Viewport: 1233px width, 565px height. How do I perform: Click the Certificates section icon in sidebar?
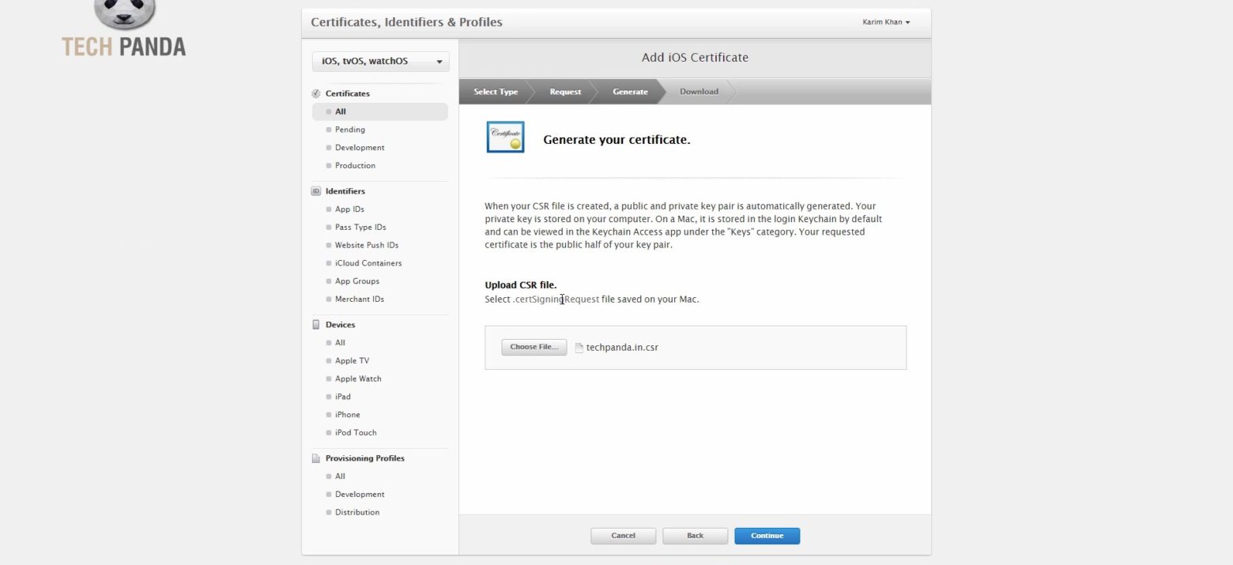316,93
